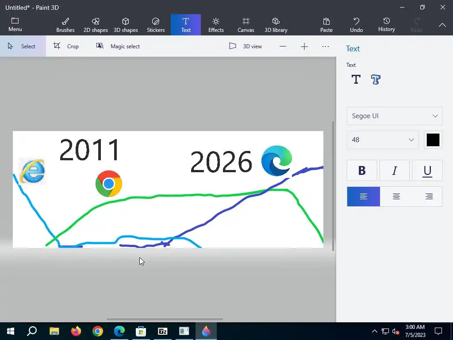Toggle Italic formatting
The height and width of the screenshot is (340, 453).
394,170
